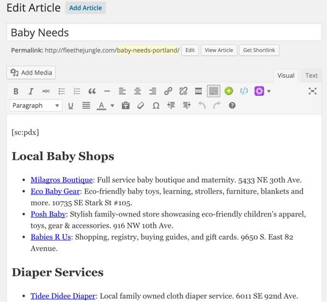
Task: Clear formatting with the eraser icon
Action: click(141, 106)
